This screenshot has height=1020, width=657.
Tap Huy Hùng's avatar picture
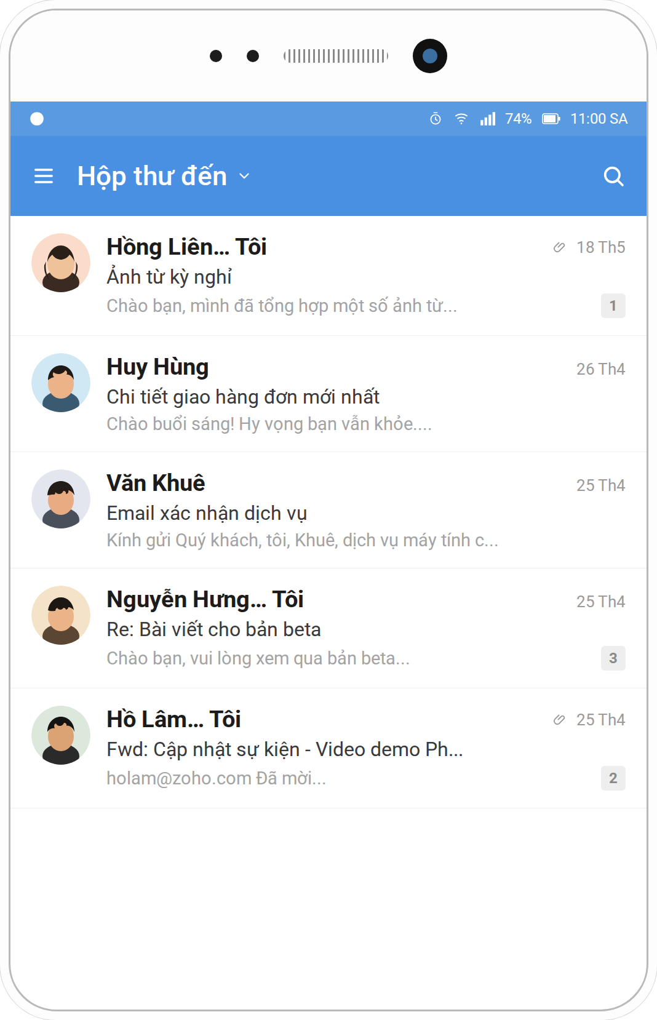61,383
